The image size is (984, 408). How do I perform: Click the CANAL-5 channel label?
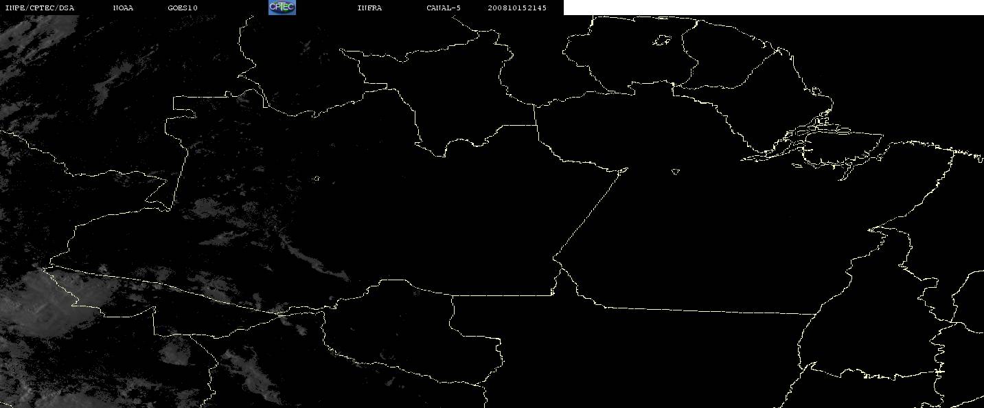pyautogui.click(x=444, y=8)
